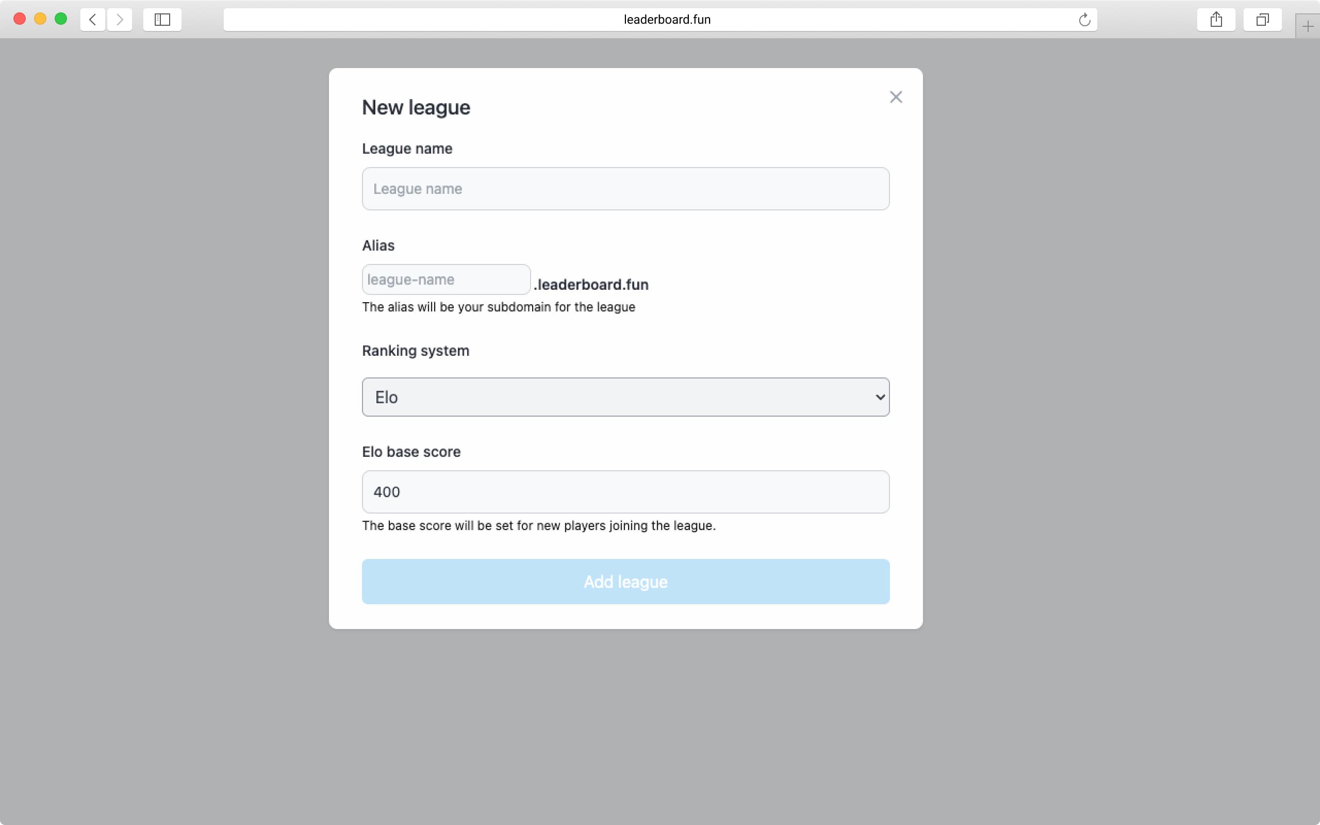This screenshot has height=825, width=1320.
Task: Click the New league heading
Action: pyautogui.click(x=416, y=107)
